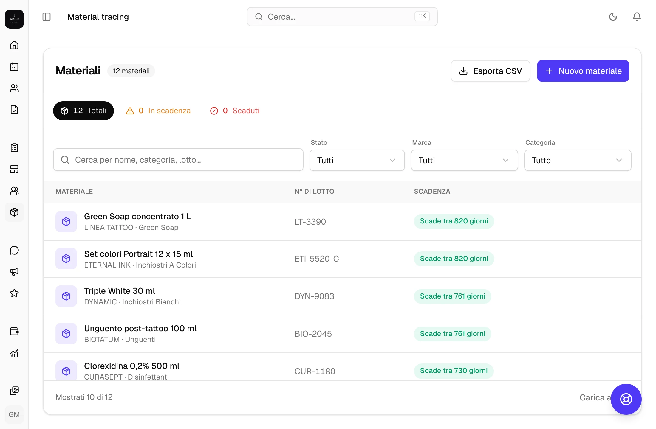The height and width of the screenshot is (429, 656).
Task: Open the chat bubble icon in sidebar
Action: tap(14, 250)
